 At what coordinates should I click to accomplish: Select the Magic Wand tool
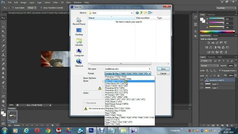click(3, 32)
